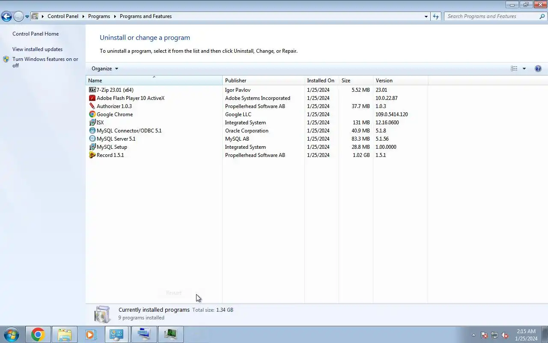
Task: Click the Programs and Features breadcrumb
Action: click(x=146, y=16)
